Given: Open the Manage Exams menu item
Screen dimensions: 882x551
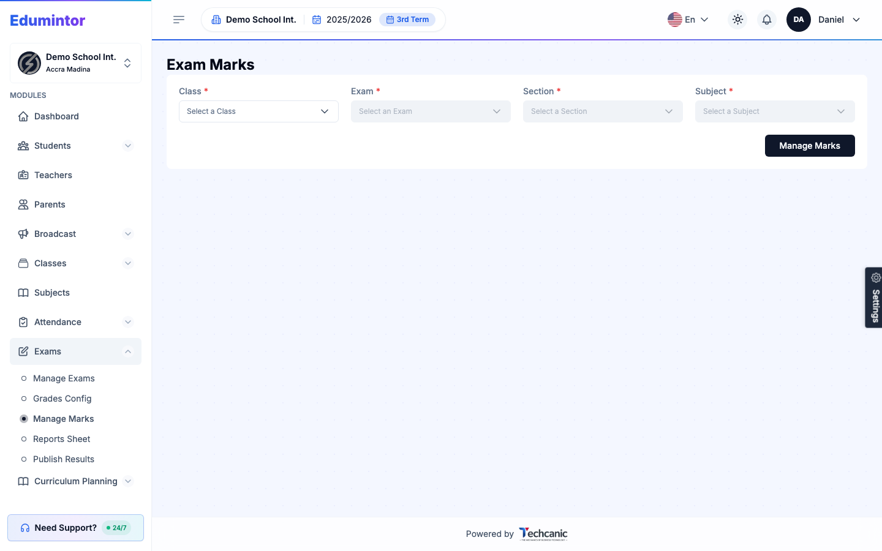Looking at the screenshot, I should pos(64,378).
